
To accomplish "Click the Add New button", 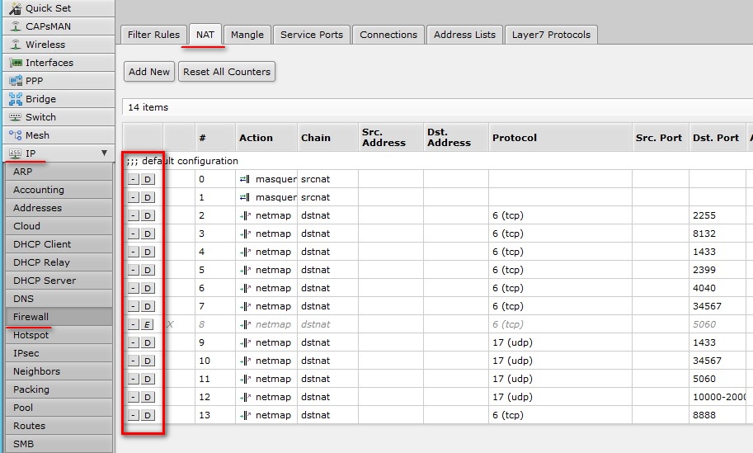I will click(149, 72).
